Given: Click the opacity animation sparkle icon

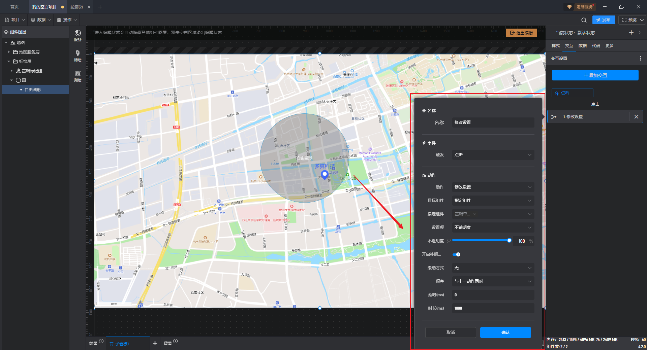Looking at the screenshot, I should tap(449, 241).
